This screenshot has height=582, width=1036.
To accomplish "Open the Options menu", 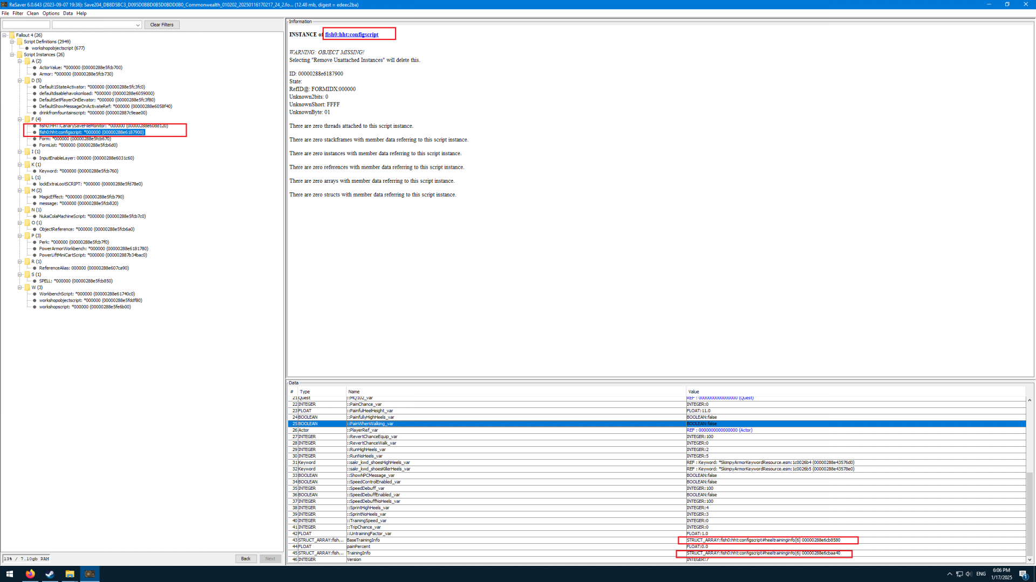I will click(51, 13).
